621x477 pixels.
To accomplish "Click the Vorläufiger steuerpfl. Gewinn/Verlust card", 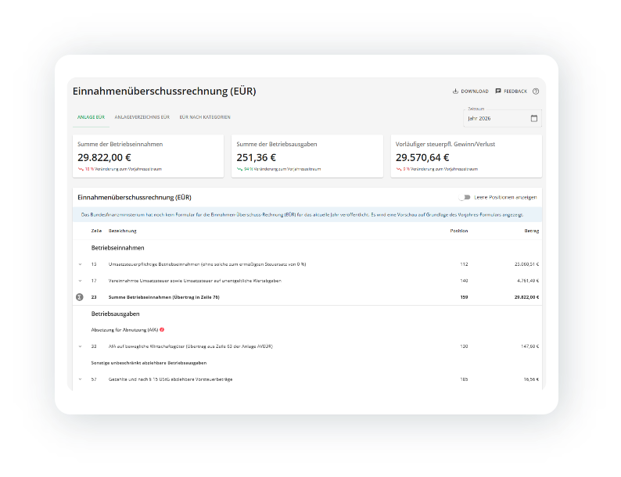I will [x=465, y=156].
